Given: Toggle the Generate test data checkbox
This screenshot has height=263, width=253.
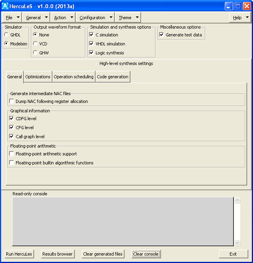Looking at the screenshot, I should (161, 35).
